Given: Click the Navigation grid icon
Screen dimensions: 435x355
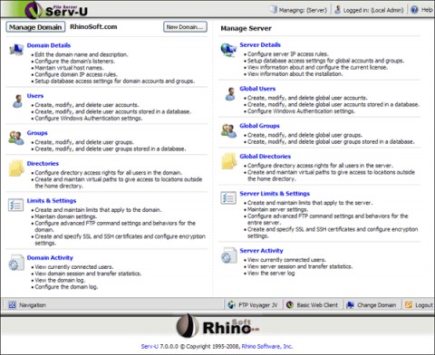Looking at the screenshot, I should (12, 305).
